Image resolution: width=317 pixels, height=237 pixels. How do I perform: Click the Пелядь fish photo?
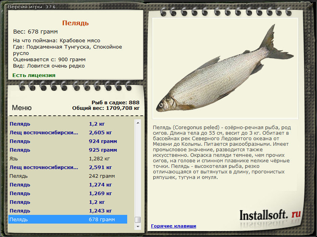225,68
